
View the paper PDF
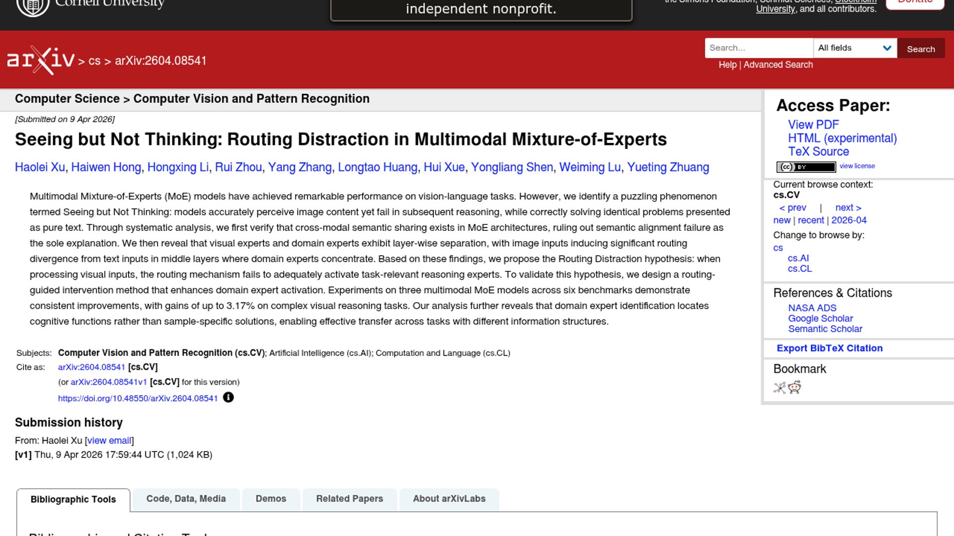click(813, 125)
